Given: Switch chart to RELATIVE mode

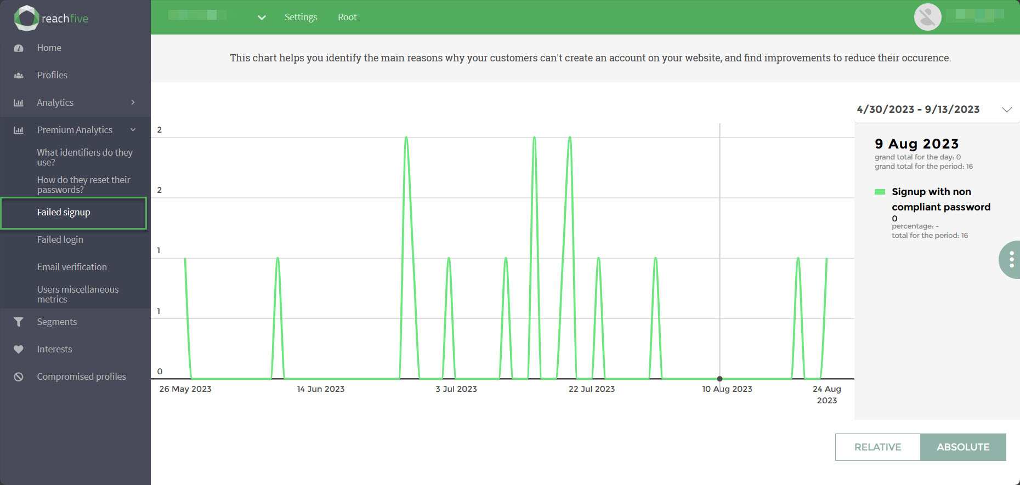Looking at the screenshot, I should pyautogui.click(x=877, y=447).
